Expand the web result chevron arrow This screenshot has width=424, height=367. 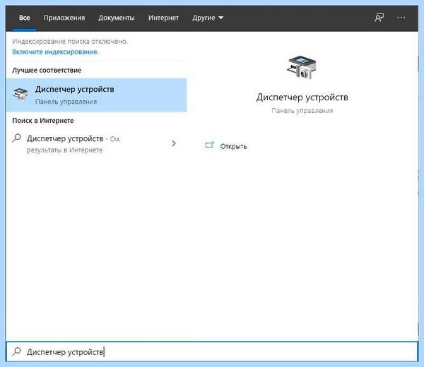pos(174,143)
